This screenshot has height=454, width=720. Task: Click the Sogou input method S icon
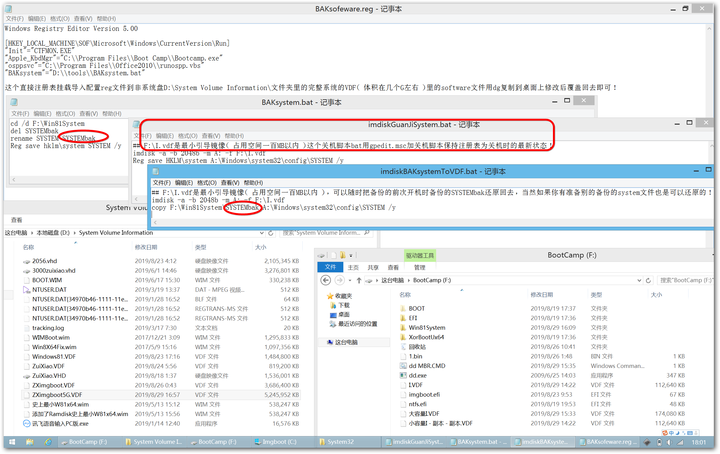665,433
